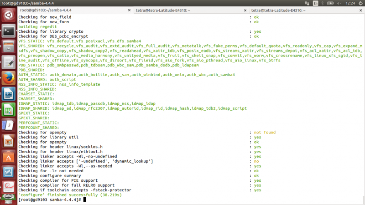The width and height of the screenshot is (365, 205).
Task: Launch Firefox from the launcher
Action: pos(9,78)
